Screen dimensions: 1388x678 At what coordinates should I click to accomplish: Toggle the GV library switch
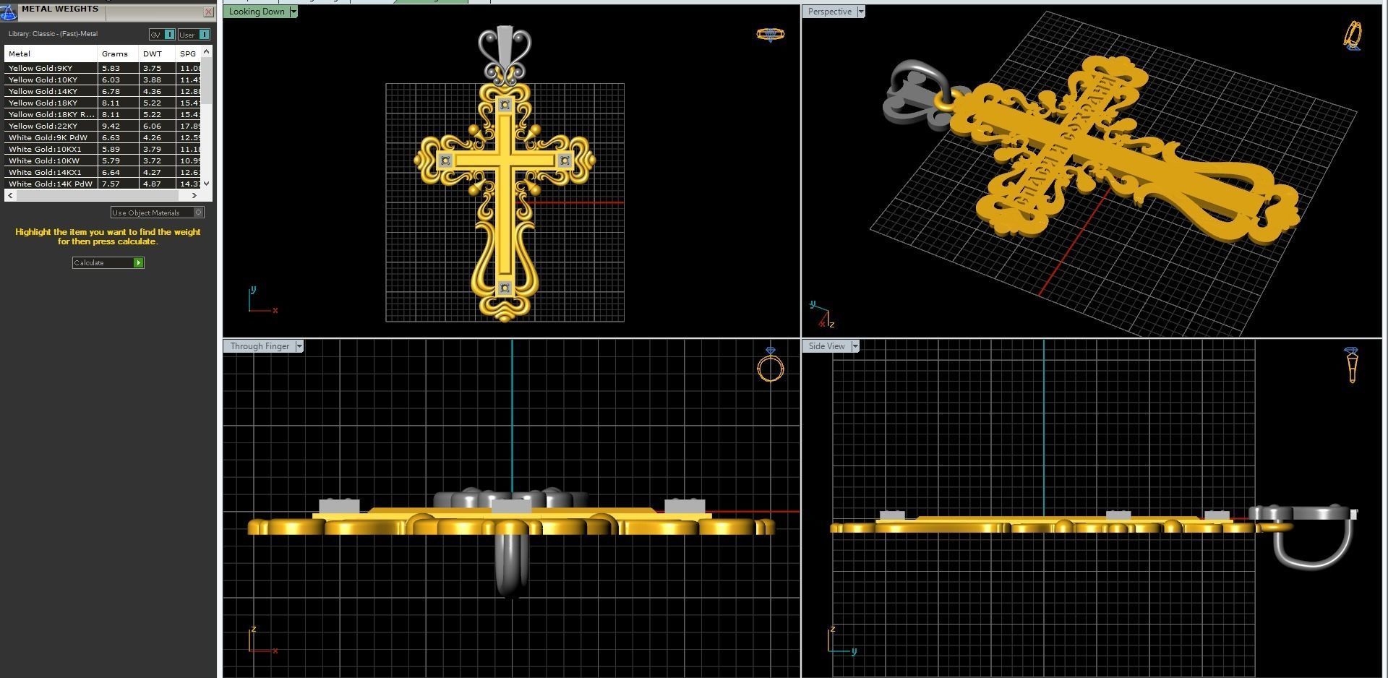[x=162, y=35]
